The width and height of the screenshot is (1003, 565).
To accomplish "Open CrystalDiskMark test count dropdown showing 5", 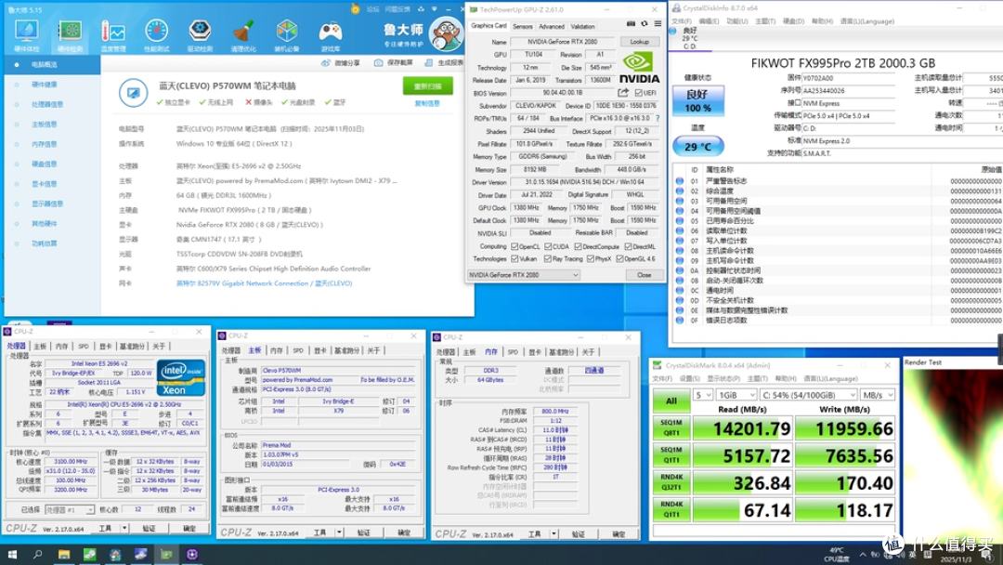I will click(703, 395).
